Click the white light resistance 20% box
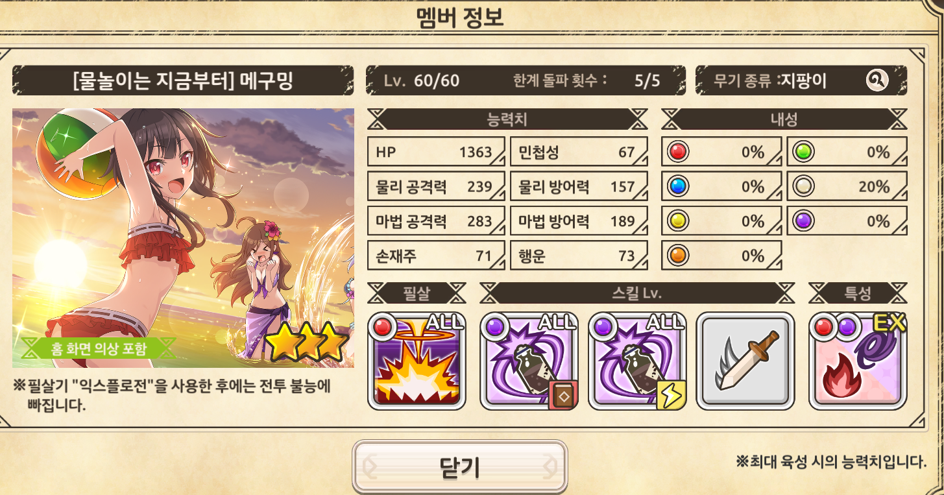Image resolution: width=944 pixels, height=495 pixels. point(847,187)
